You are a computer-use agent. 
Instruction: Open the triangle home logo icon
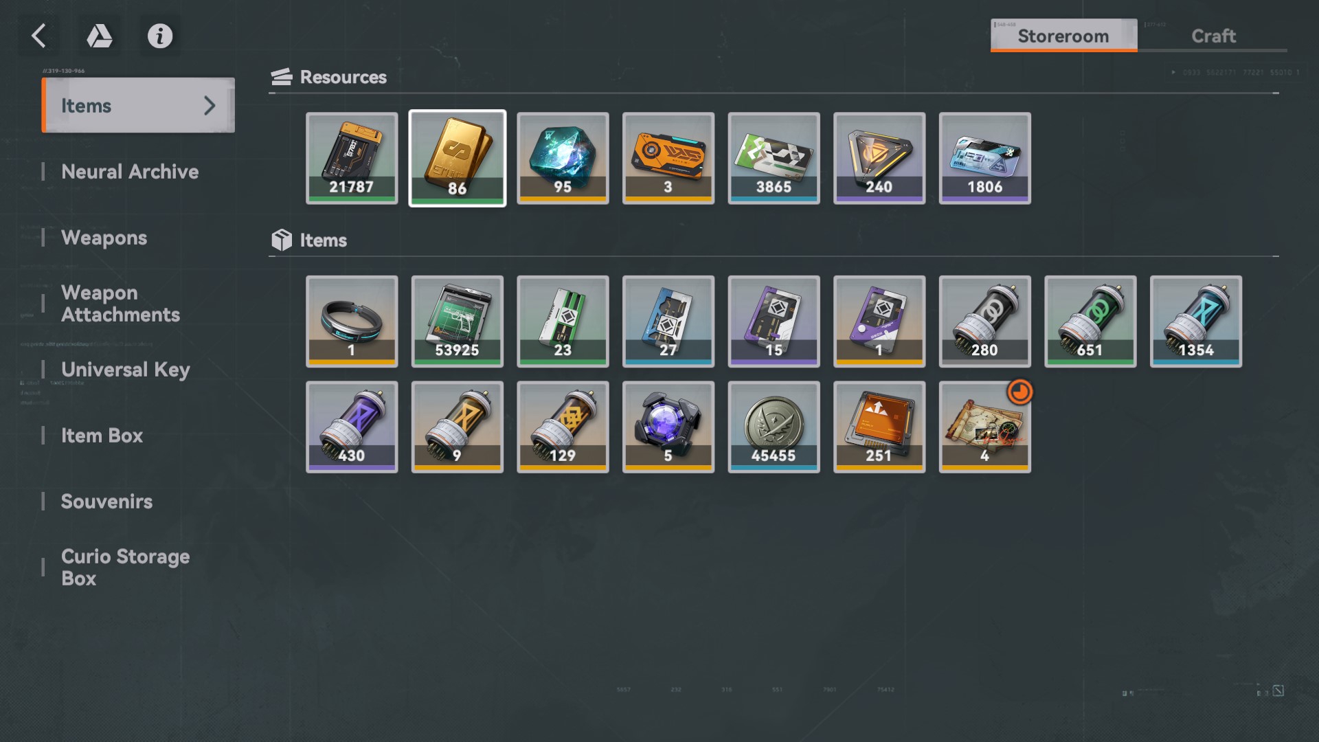[x=100, y=36]
